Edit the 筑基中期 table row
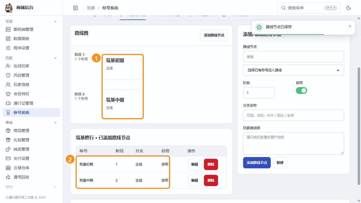 [x=195, y=180]
